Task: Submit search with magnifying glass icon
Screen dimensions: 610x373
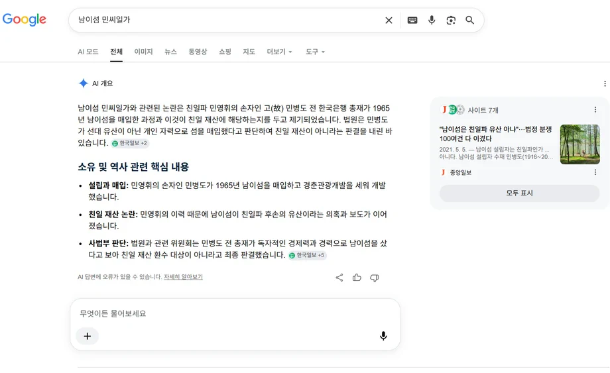Action: (469, 20)
